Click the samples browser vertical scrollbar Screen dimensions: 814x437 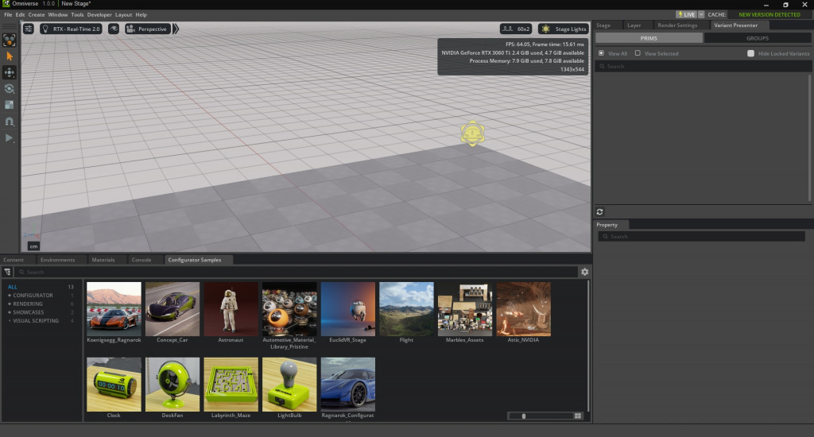587,346
